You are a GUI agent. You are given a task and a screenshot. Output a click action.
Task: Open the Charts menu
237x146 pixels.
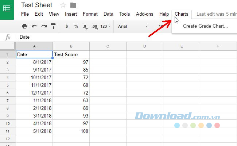coord(181,14)
